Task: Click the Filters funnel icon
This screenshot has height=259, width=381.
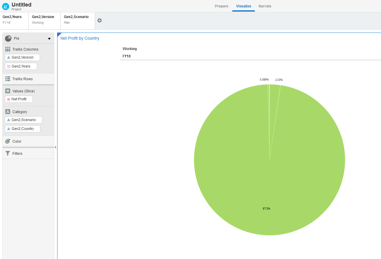Action: (7, 153)
